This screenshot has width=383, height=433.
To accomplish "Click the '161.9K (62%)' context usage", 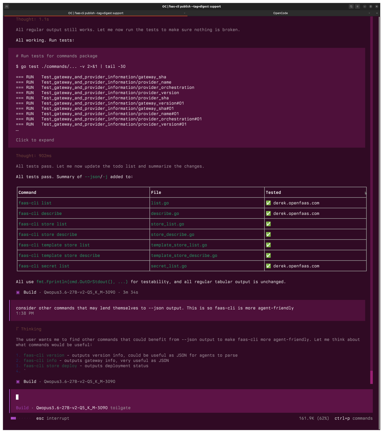I will [314, 419].
